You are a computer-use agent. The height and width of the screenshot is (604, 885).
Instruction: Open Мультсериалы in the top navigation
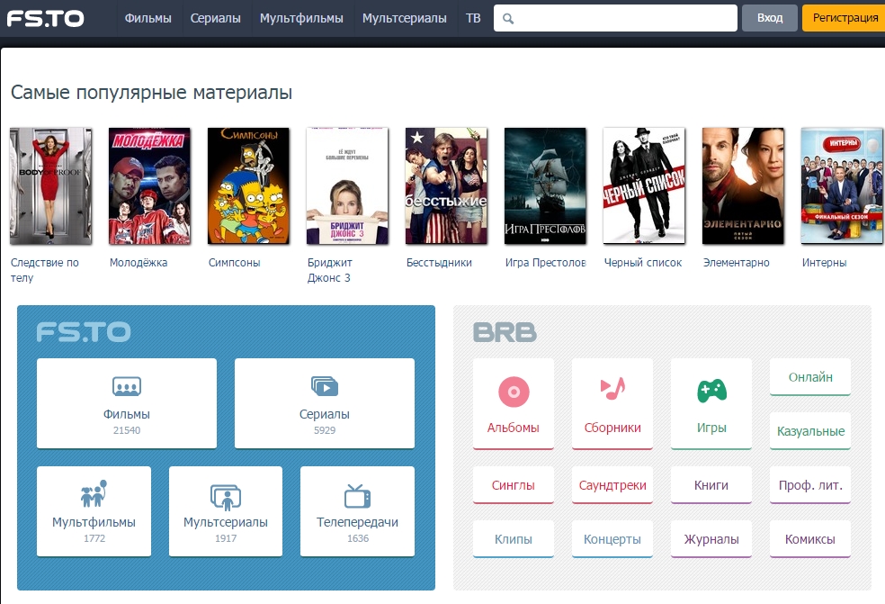tap(404, 18)
